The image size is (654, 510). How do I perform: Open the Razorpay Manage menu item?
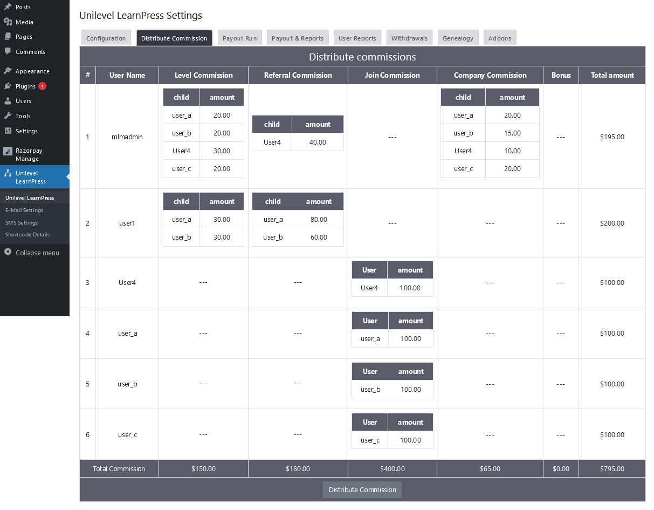click(35, 154)
